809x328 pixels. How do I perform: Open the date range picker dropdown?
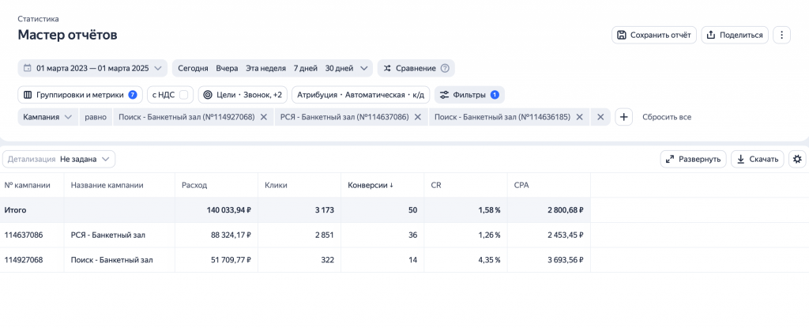92,68
